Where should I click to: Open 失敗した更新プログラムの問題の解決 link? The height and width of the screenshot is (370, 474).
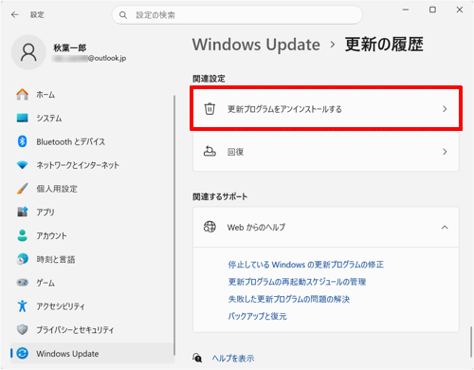(289, 299)
